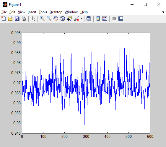Save the figure using the floppy icon
Screen dimensions: 166x147
coord(17,19)
